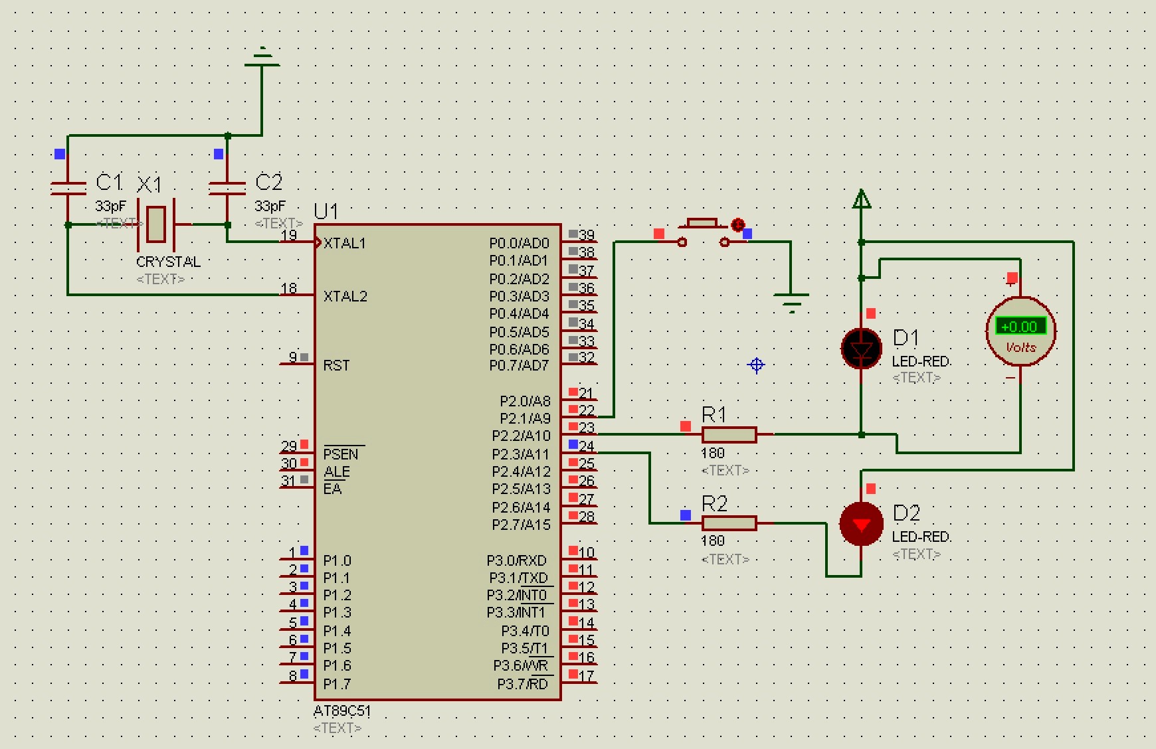The image size is (1156, 749).
Task: Click the C2 capacitor symbol
Action: (x=227, y=188)
